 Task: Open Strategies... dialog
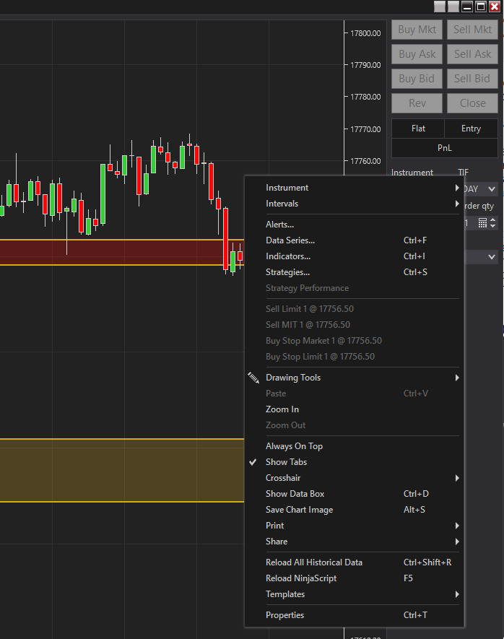[x=354, y=272]
